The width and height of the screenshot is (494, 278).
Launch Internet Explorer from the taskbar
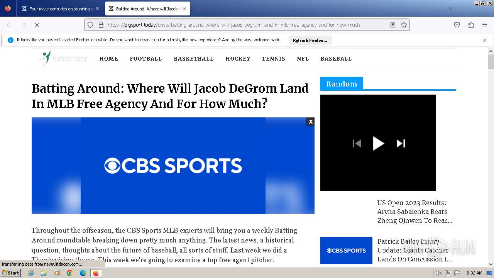point(31,273)
